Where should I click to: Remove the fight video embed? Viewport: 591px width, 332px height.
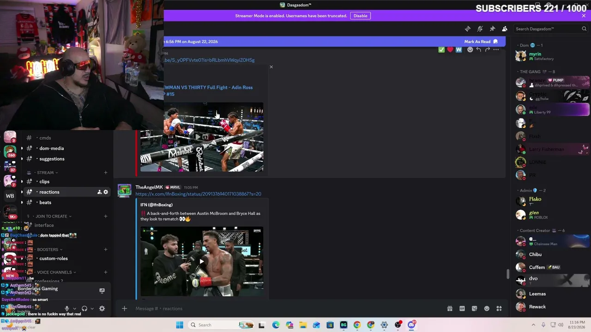(x=271, y=67)
